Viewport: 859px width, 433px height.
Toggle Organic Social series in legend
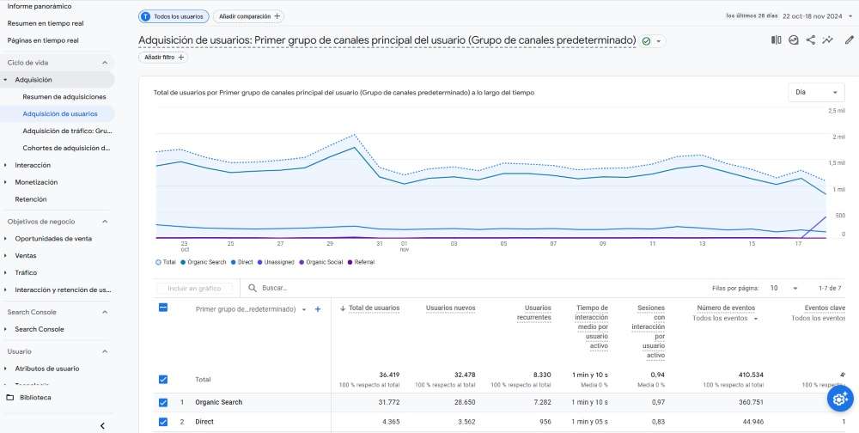pos(320,262)
